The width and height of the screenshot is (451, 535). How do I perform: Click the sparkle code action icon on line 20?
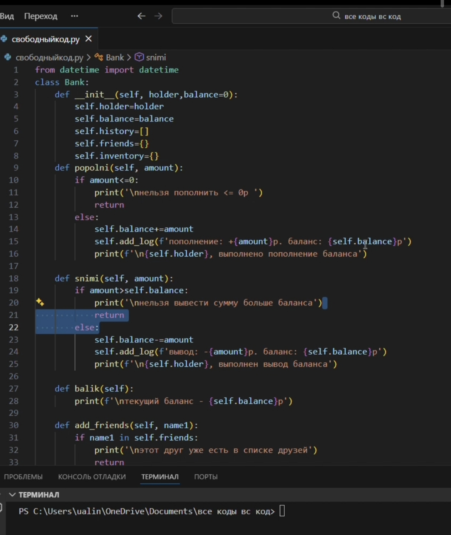[40, 302]
